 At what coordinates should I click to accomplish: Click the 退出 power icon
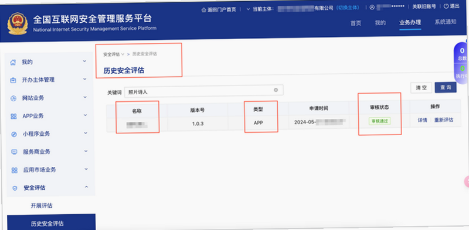pos(446,6)
